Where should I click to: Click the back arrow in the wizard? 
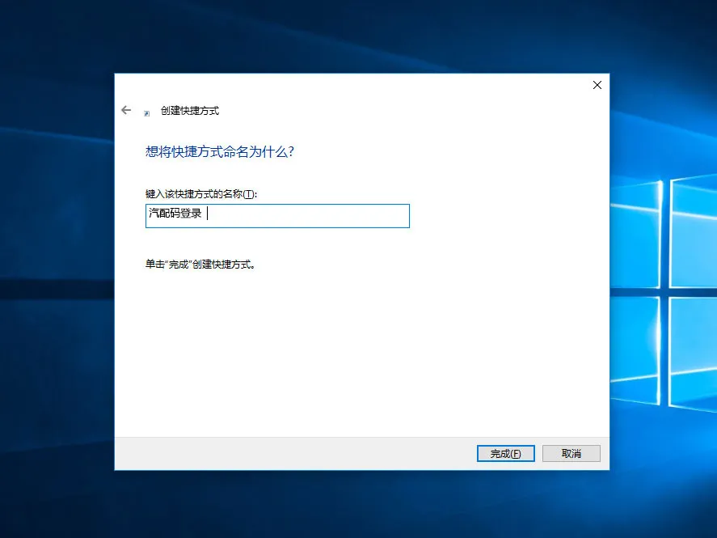[x=126, y=110]
